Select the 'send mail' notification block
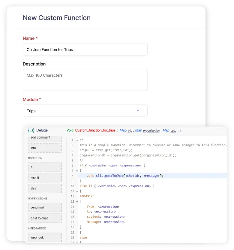 click(45, 208)
